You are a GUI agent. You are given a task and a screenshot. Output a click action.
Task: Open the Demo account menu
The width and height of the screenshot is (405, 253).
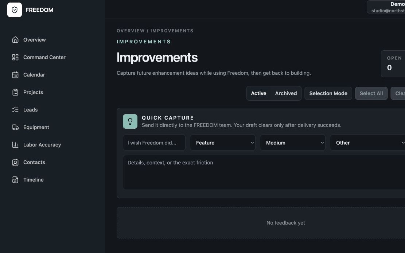pos(386,7)
